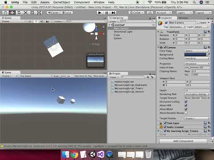214x160 pixels.
Task: Open Audio Listener gear menu
Action: (209, 127)
